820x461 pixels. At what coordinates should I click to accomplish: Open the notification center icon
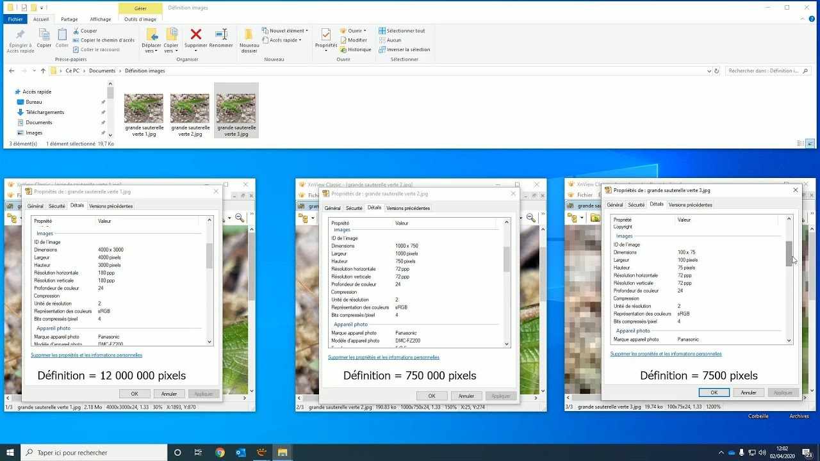(807, 453)
